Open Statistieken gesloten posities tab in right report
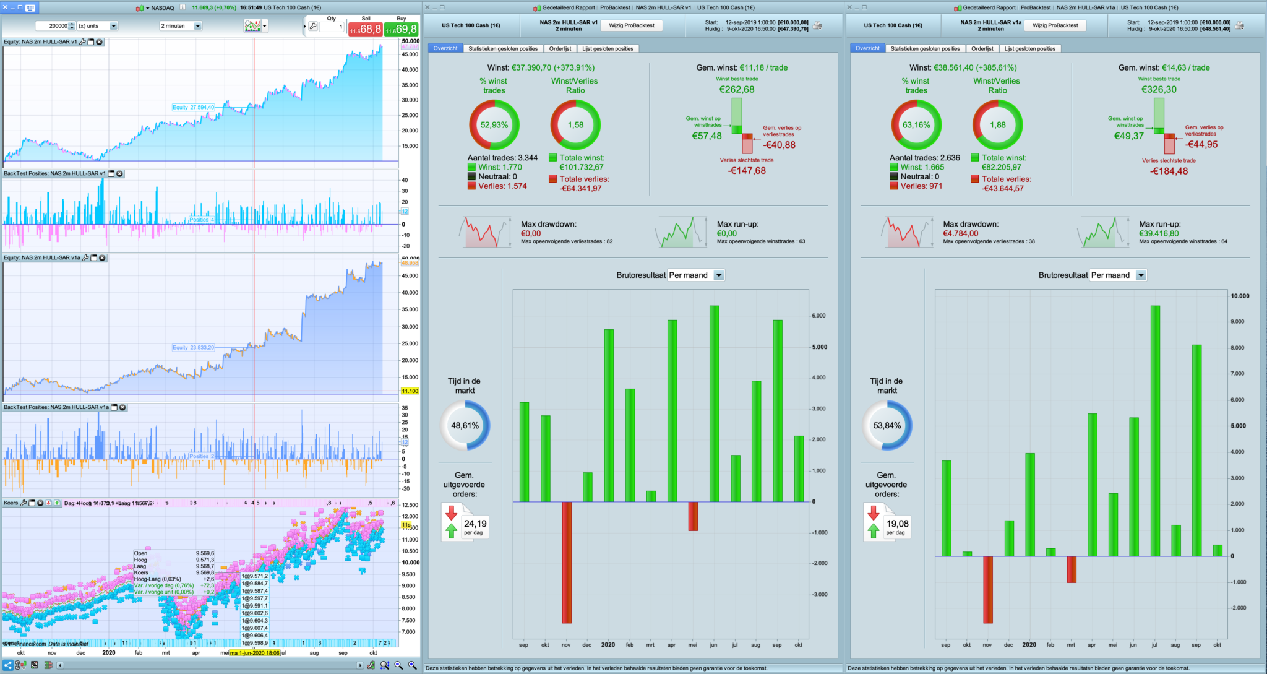This screenshot has height=674, width=1267. pos(925,48)
